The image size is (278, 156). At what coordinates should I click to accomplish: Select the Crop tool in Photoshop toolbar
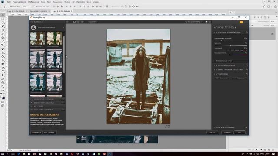(x=3, y=30)
